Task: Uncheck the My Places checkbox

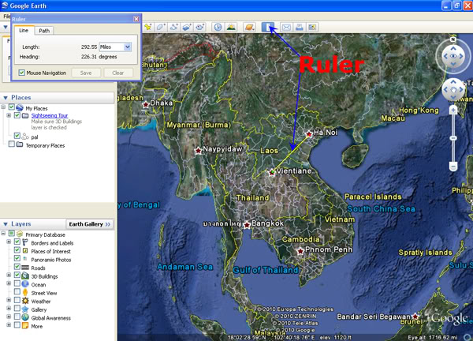Action: coord(12,107)
